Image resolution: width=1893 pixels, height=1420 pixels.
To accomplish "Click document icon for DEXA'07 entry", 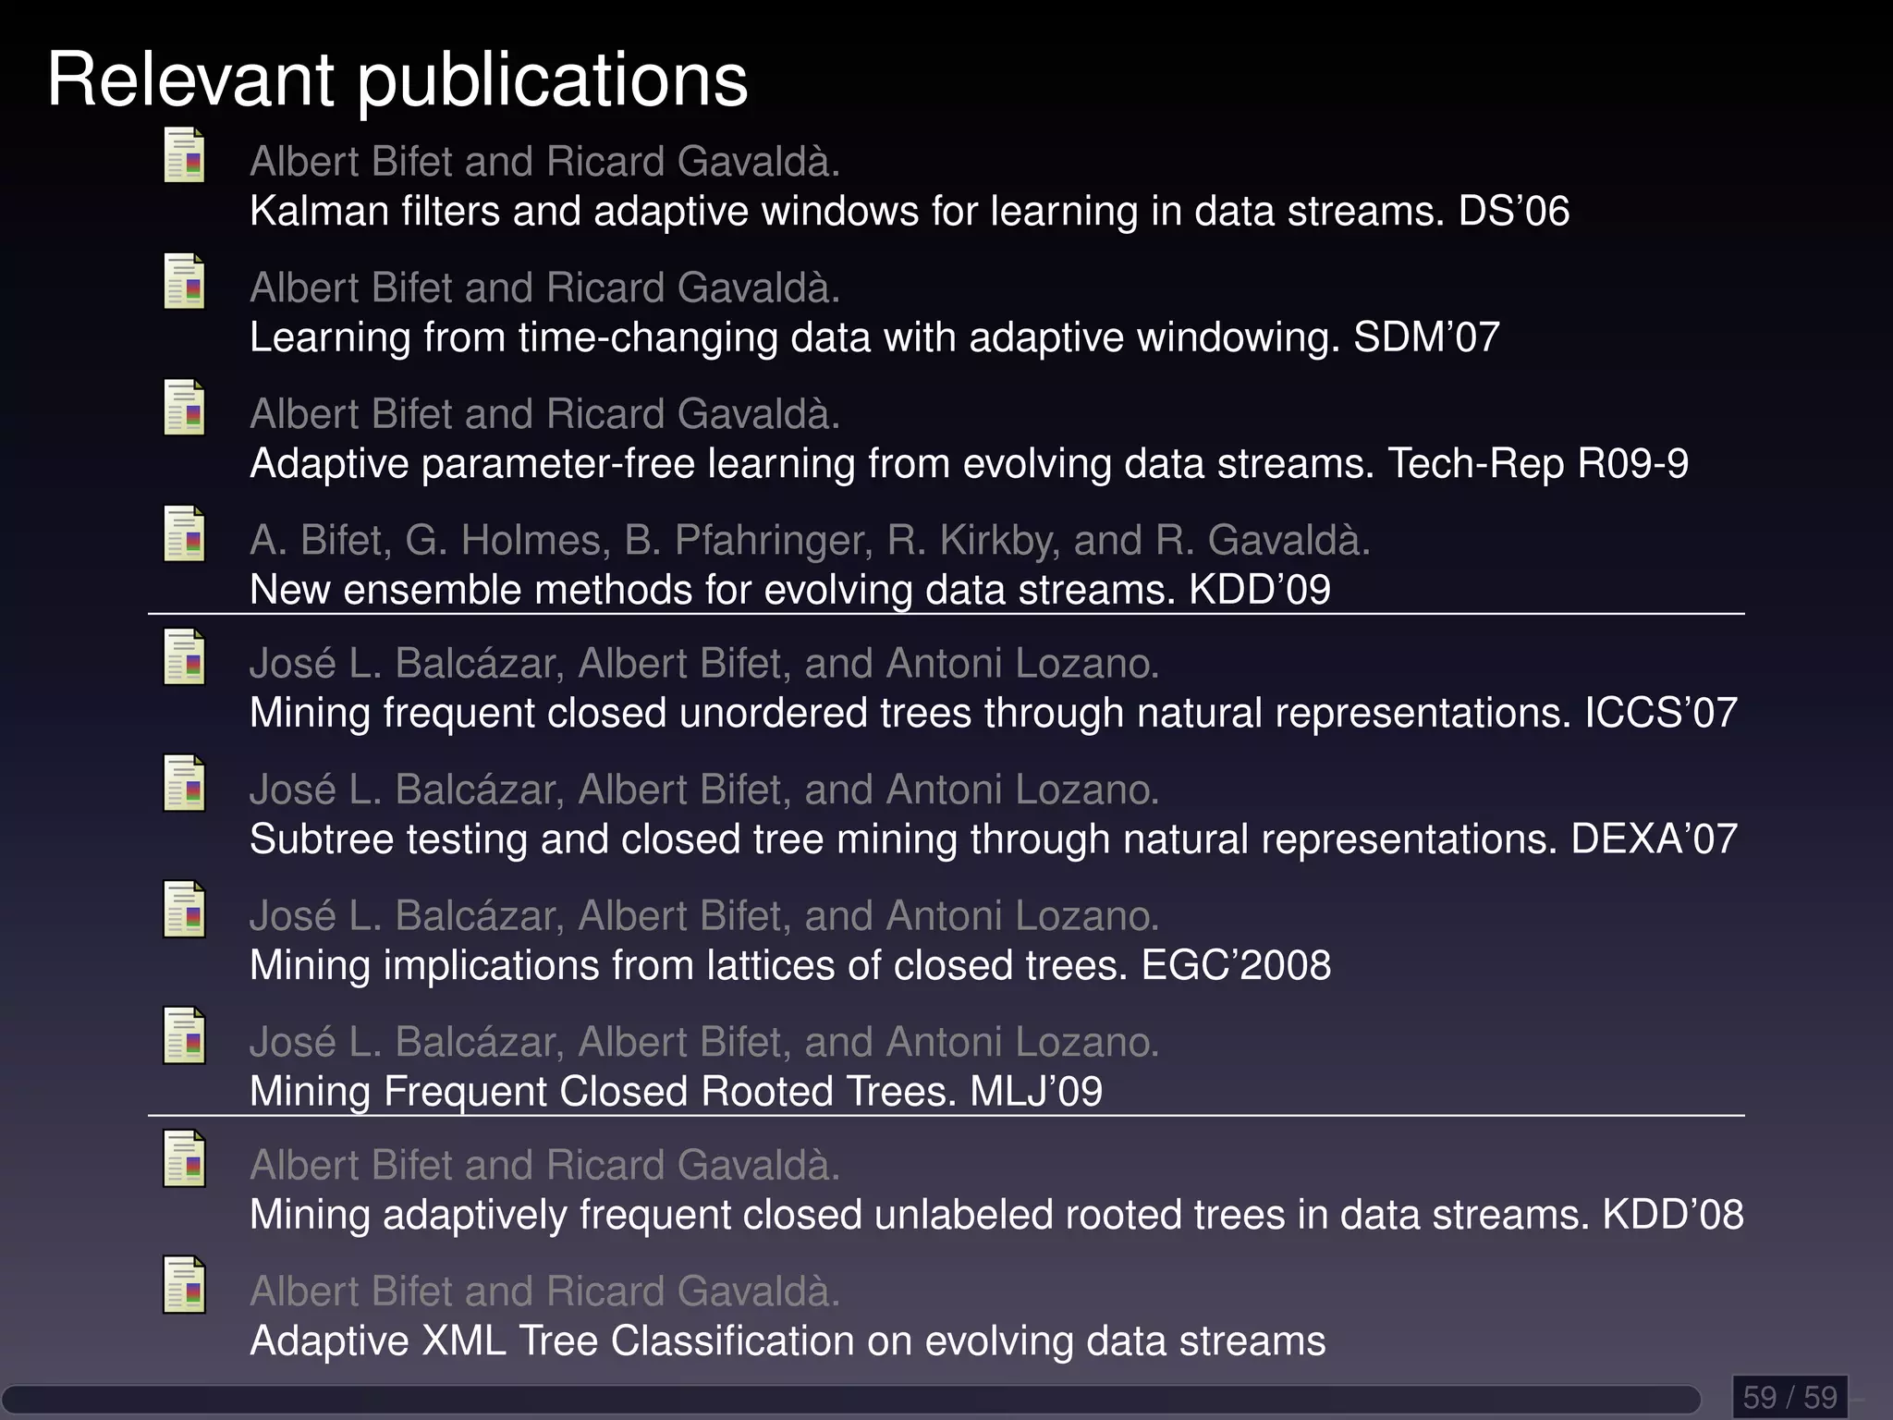I will (184, 783).
